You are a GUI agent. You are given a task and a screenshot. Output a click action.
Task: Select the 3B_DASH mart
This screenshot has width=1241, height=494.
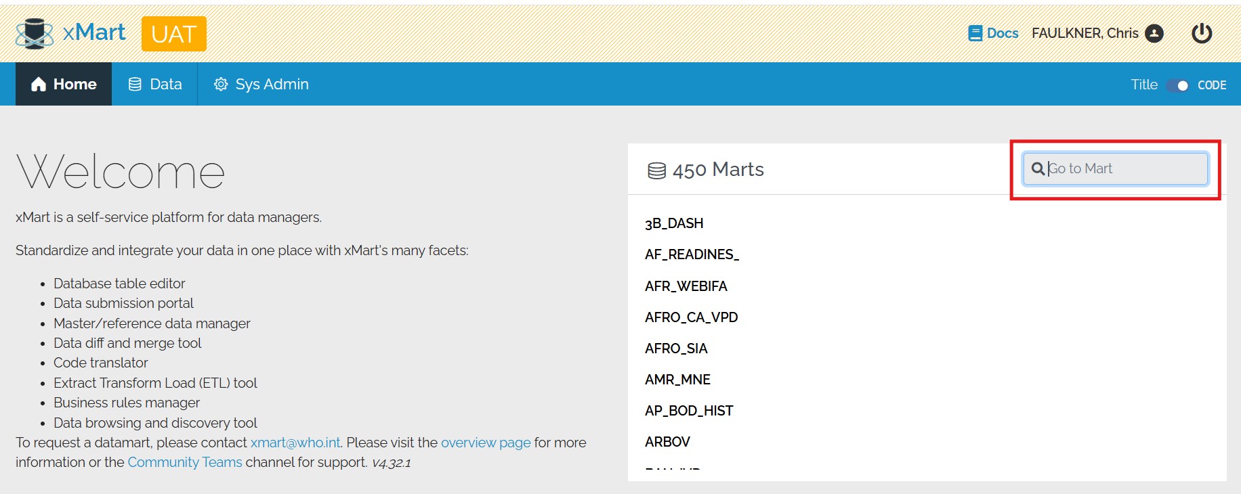tap(674, 223)
